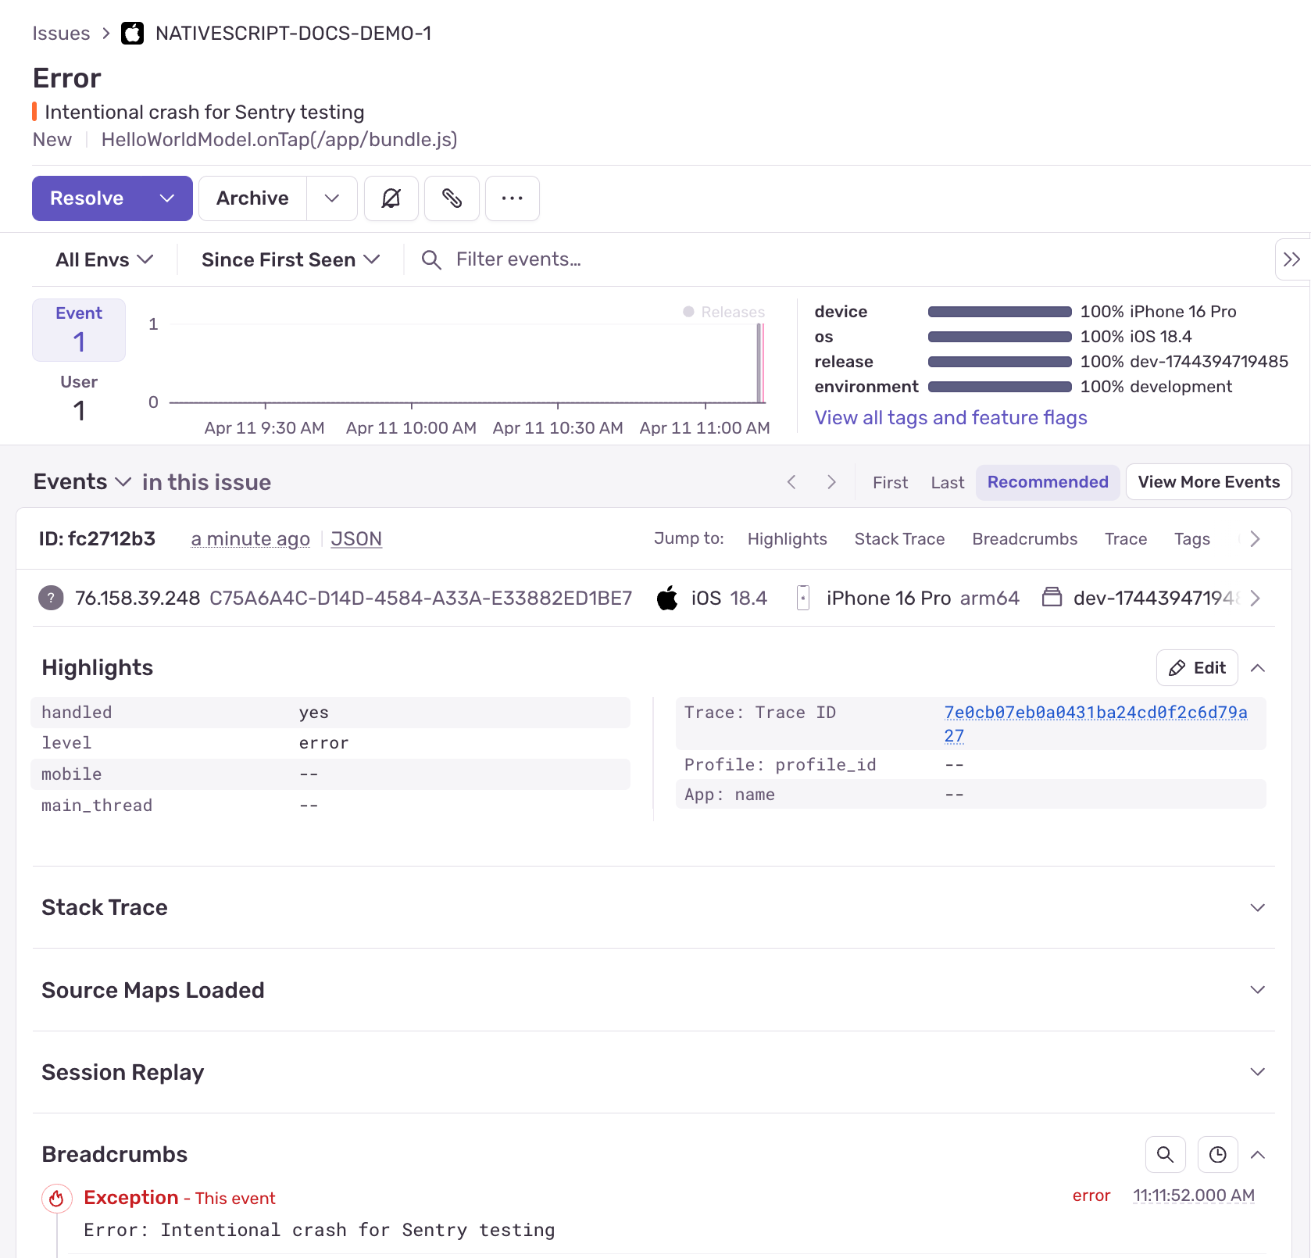
Task: Expand the sidebar with the double-chevron icon
Action: [x=1291, y=259]
